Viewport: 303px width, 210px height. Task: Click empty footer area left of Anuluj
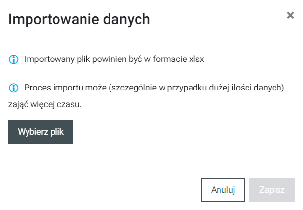(x=98, y=190)
